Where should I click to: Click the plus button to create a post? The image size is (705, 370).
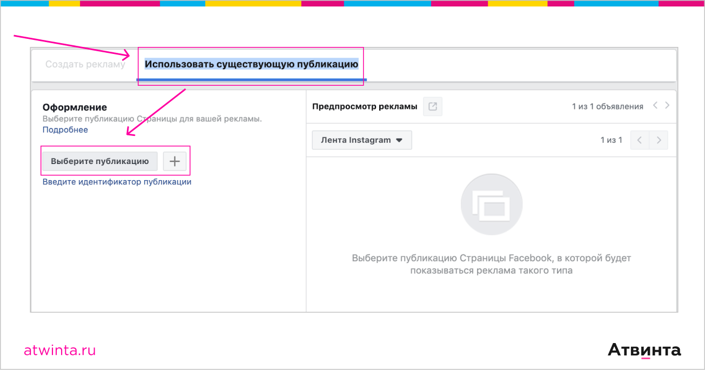(174, 161)
